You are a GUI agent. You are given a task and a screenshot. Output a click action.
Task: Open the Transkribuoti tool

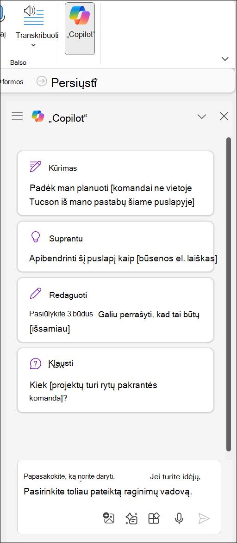[34, 21]
